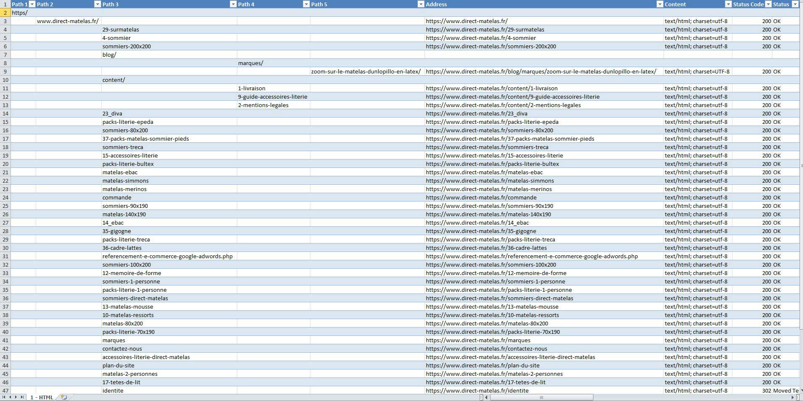Select the '4-sommier' Path 3 cell
Screen dimensions: 803x401
pyautogui.click(x=169, y=38)
